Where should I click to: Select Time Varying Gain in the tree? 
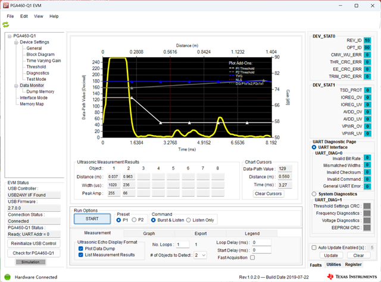coord(43,61)
